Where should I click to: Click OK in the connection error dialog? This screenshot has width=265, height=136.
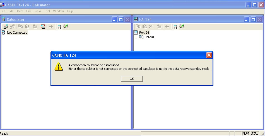(x=132, y=79)
